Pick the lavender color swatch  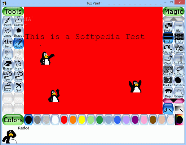pyautogui.click(x=126, y=120)
